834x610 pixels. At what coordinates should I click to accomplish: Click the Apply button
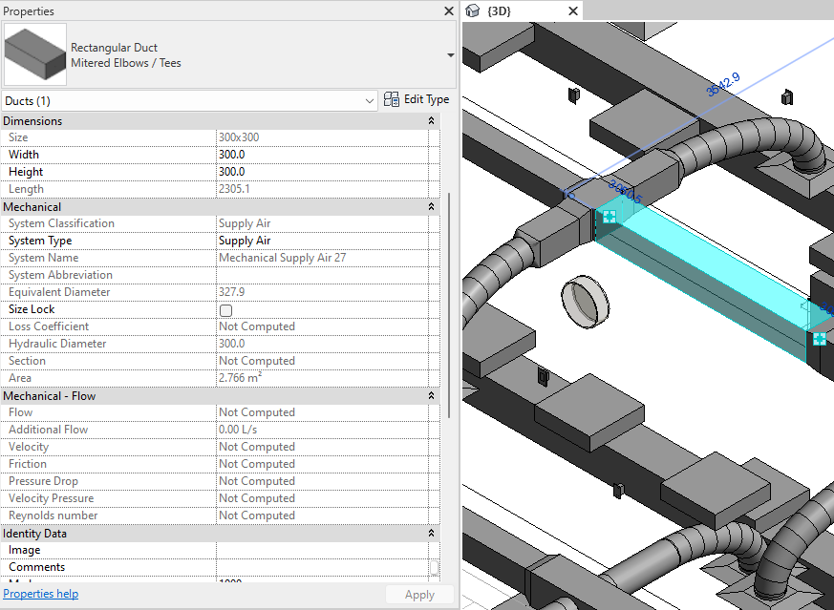(419, 594)
